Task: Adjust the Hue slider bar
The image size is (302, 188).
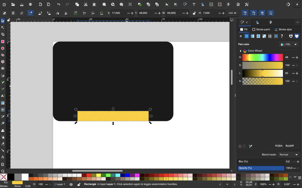Action: click(262, 57)
